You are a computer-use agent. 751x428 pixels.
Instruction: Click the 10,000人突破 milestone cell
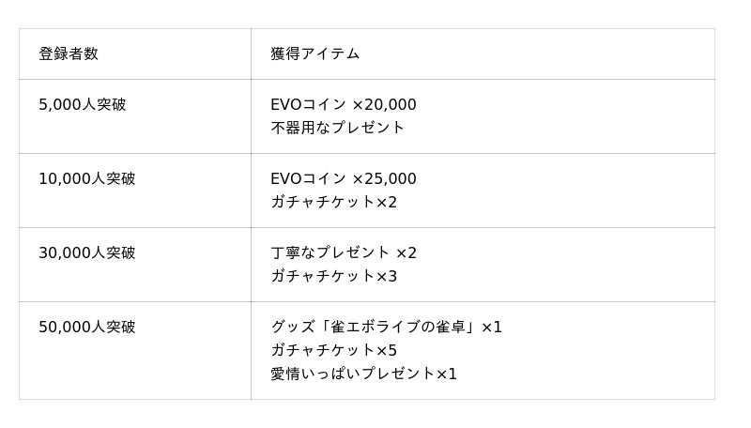(87, 179)
